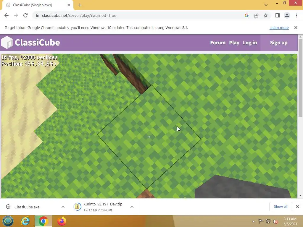303x227 pixels.
Task: Open the Chrome three-dot menu
Action: tap(296, 15)
